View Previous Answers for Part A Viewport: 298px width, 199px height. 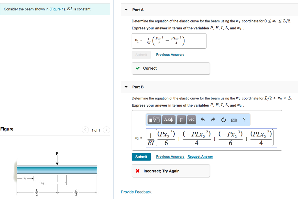pos(170,54)
